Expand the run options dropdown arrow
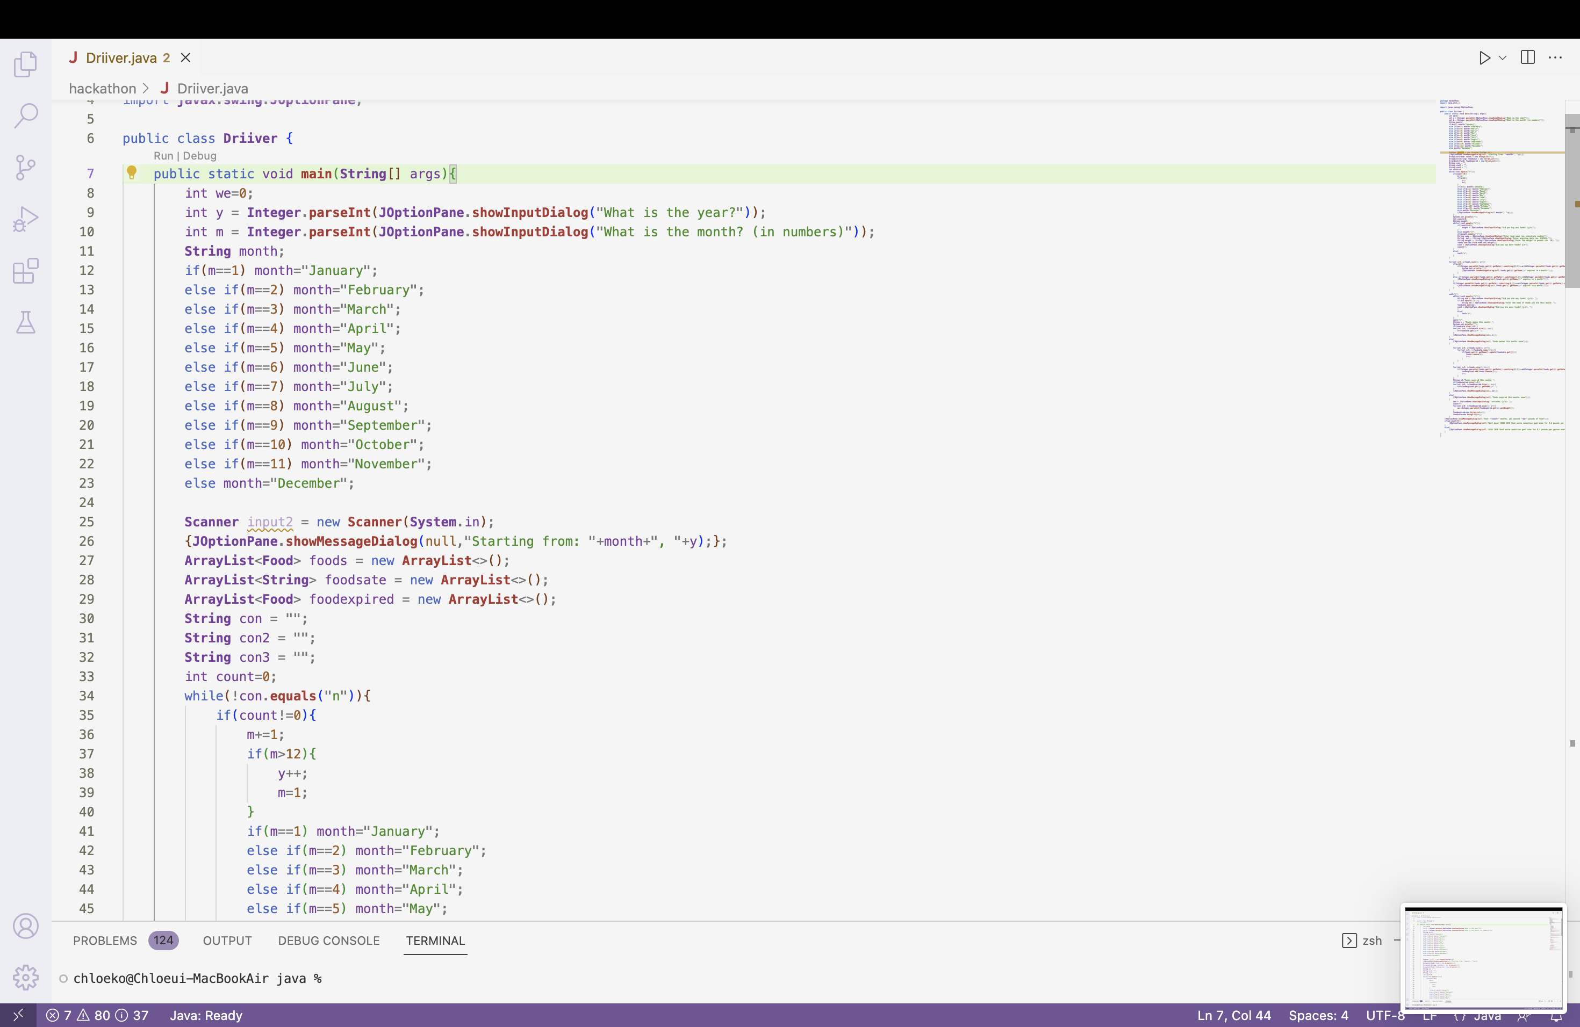Screen dimensions: 1580x1027 click(x=1502, y=57)
